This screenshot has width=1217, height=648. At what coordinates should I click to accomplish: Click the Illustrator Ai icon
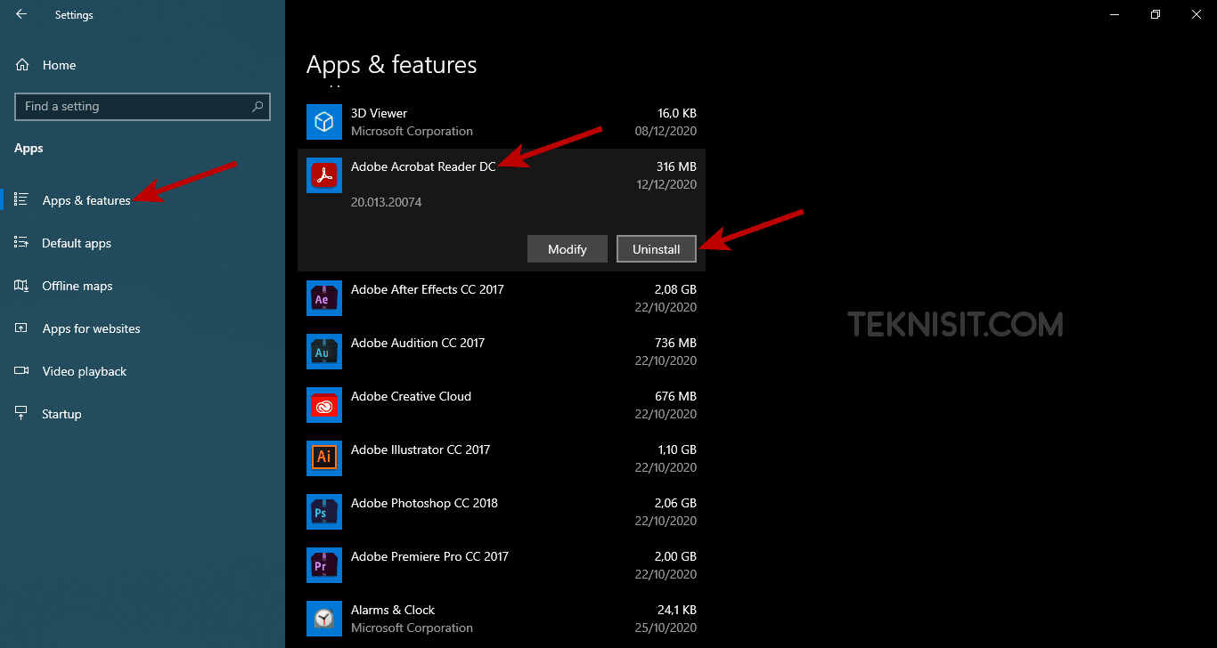(324, 458)
